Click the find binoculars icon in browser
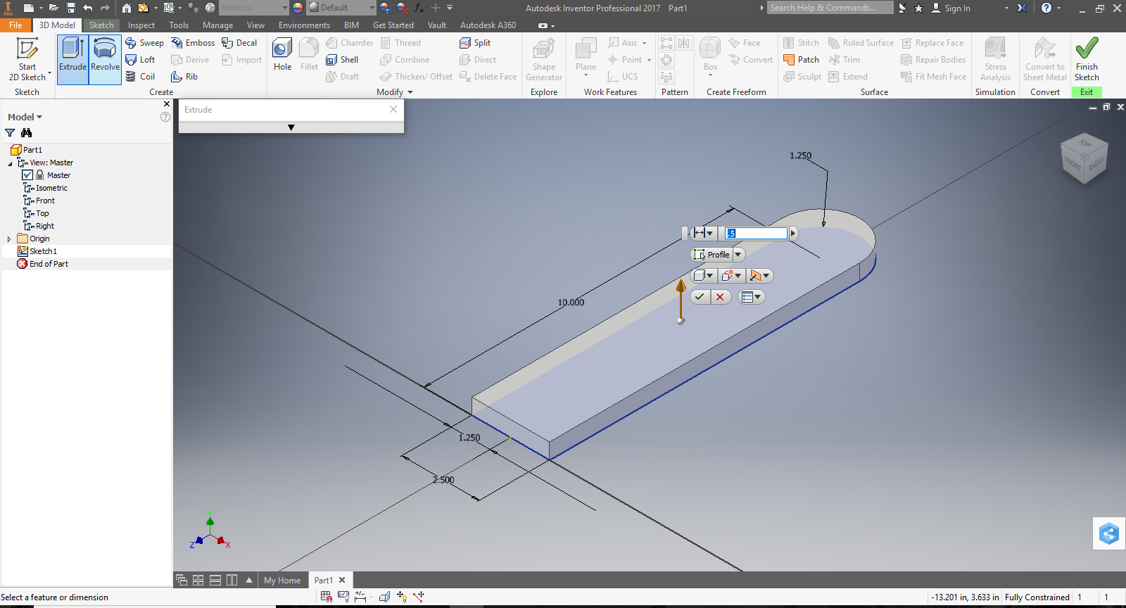 pos(27,133)
